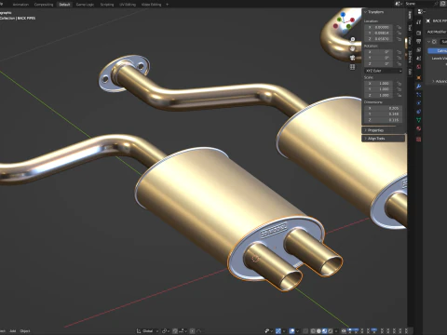Click the blue Z axis gizmo handle
Viewport: 447px width, 335px height.
343,15
